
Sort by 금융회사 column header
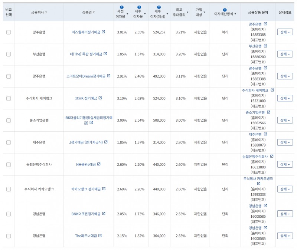click(x=39, y=12)
